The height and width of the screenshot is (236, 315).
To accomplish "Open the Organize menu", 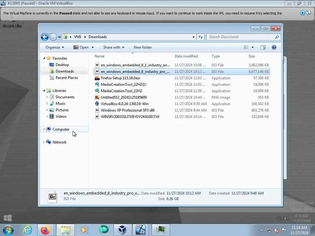I will [x=55, y=47].
